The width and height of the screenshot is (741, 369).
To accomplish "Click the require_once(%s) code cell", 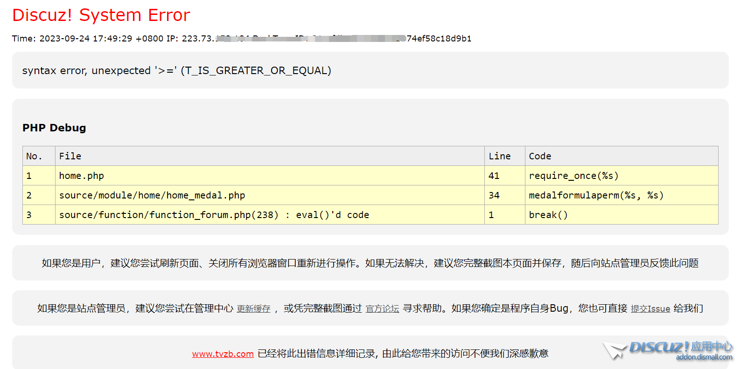I will pos(622,176).
